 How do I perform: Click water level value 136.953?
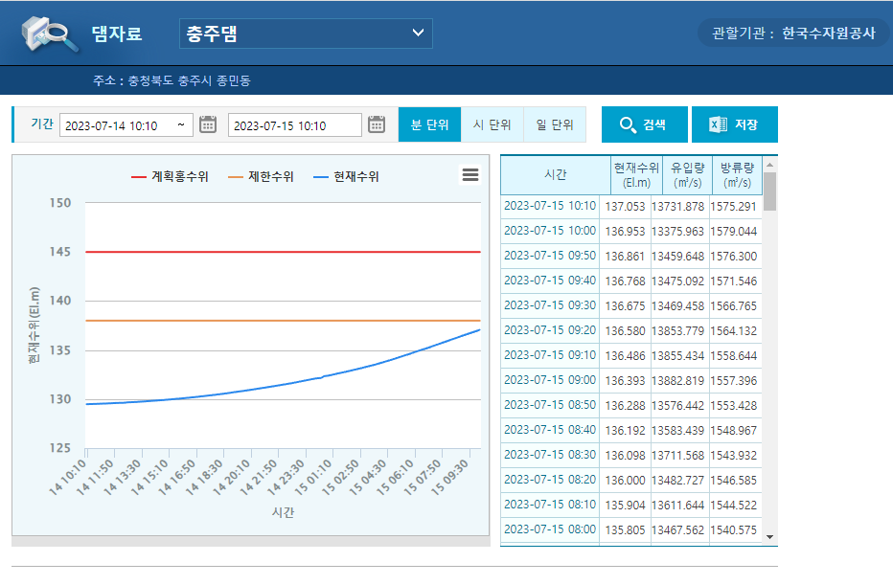(x=625, y=232)
